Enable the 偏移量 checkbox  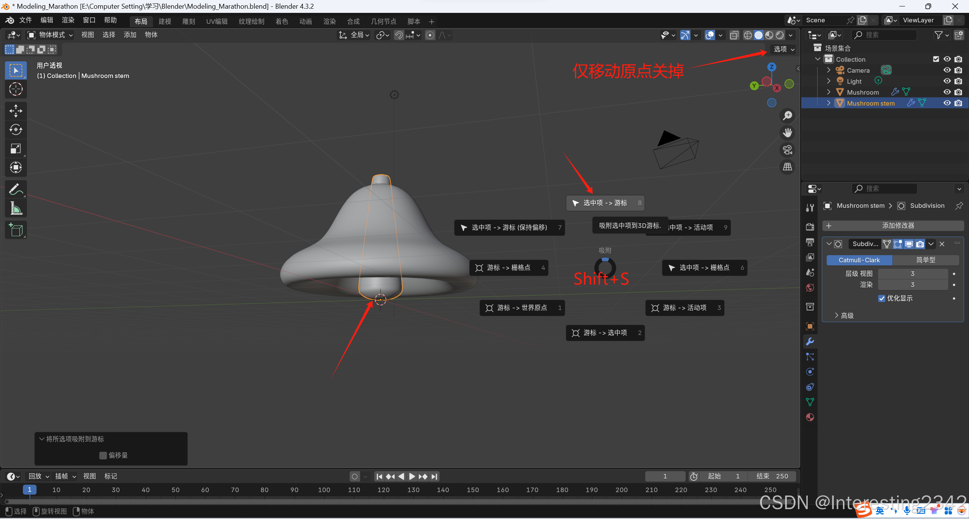pos(103,455)
